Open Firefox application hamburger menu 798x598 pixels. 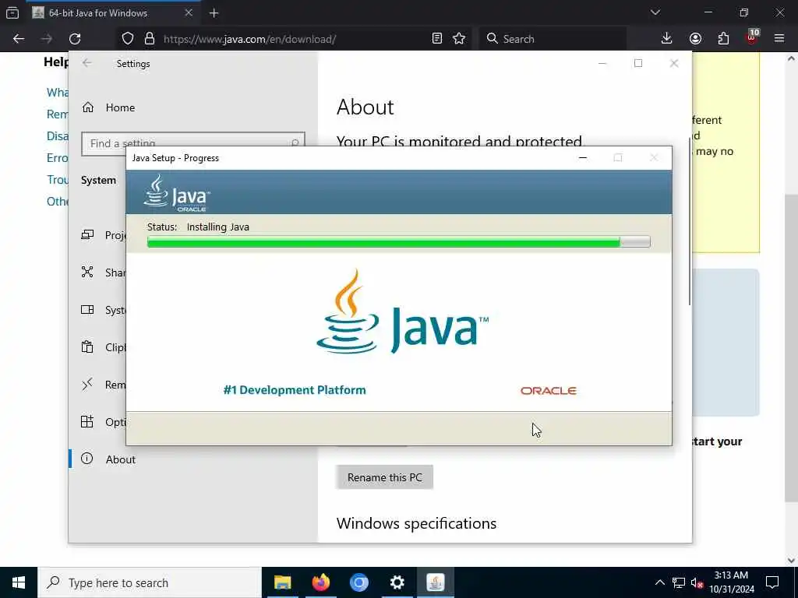[779, 39]
